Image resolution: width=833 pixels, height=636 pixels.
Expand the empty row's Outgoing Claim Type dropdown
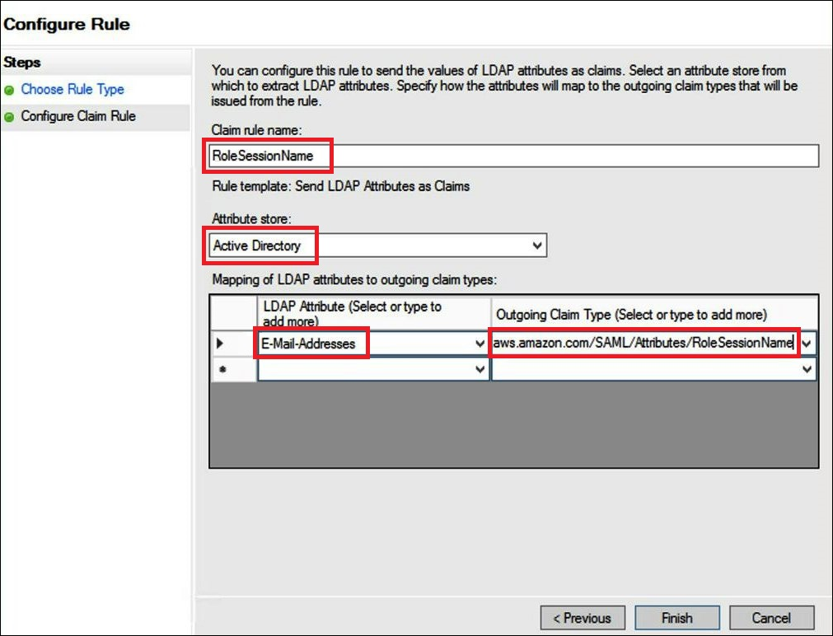pos(806,369)
